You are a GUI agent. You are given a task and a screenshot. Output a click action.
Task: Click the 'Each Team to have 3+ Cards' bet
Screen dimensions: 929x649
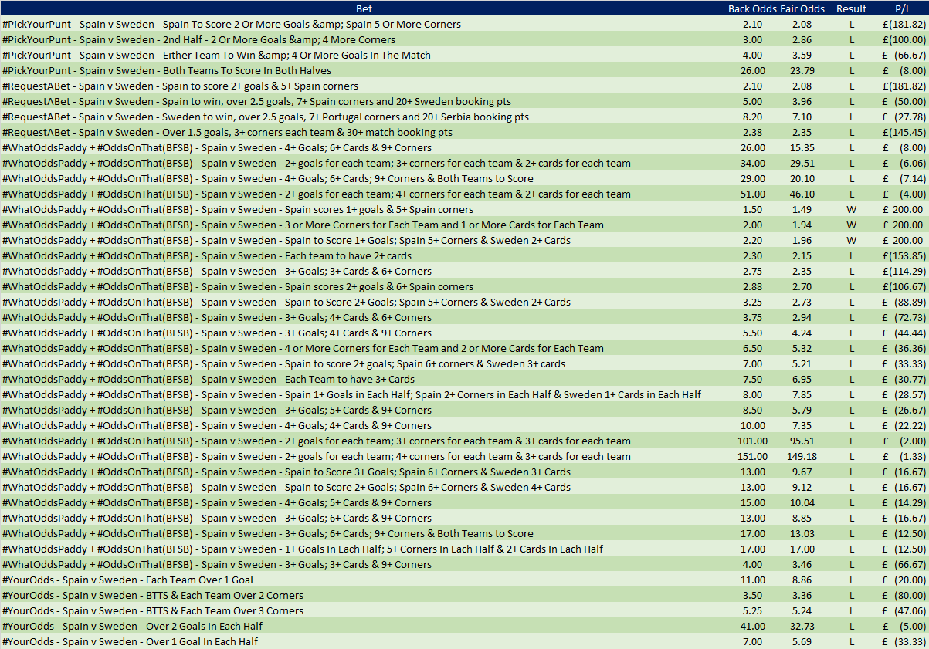coord(209,379)
